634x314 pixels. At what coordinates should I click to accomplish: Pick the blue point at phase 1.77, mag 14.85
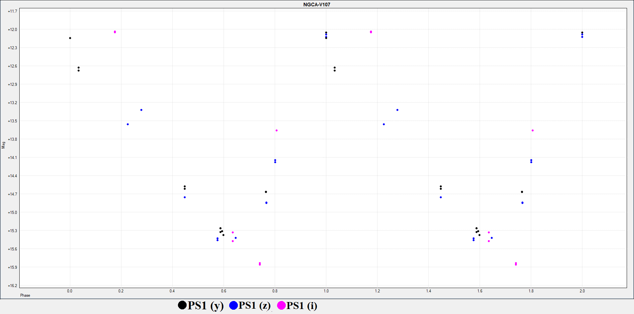tap(523, 203)
